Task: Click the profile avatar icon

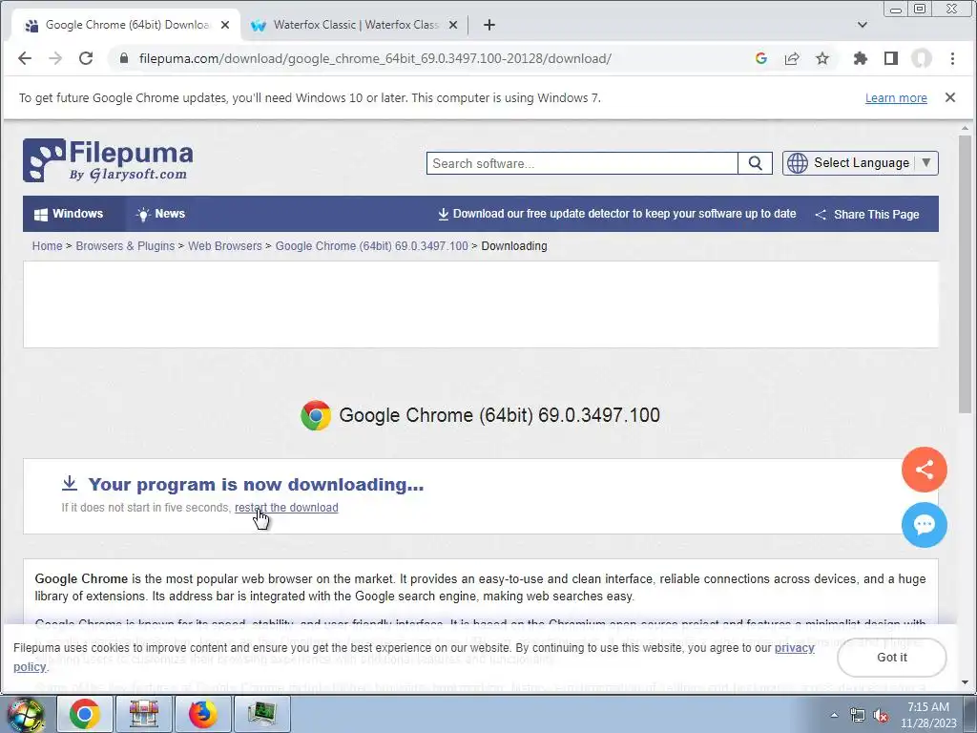Action: click(922, 58)
